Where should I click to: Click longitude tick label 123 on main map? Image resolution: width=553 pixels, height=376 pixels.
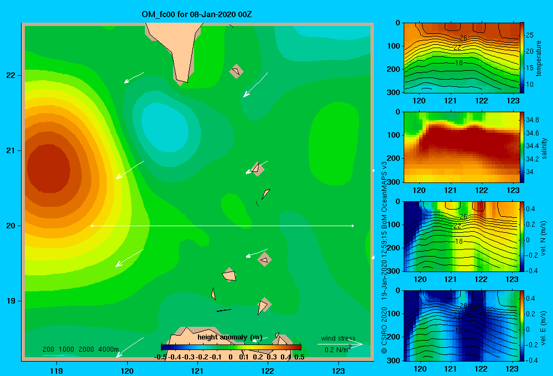pyautogui.click(x=338, y=370)
